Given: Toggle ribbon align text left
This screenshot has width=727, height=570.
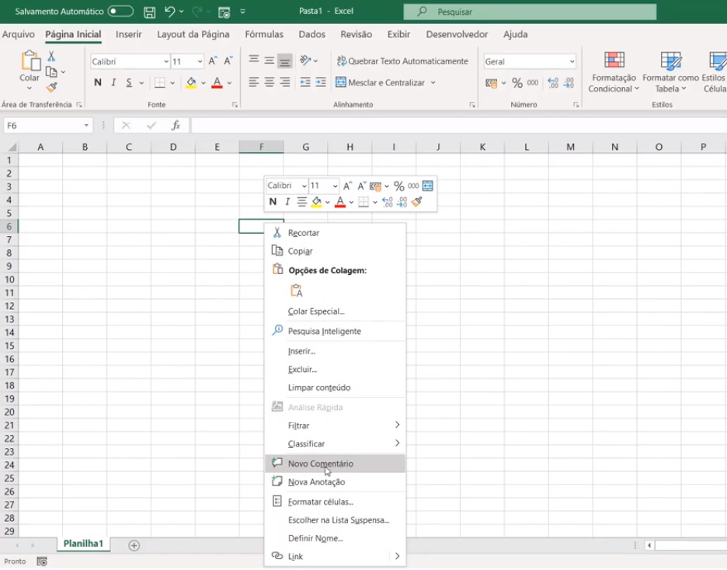Looking at the screenshot, I should (253, 82).
